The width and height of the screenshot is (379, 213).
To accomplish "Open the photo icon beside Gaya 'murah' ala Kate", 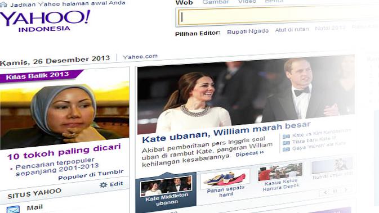I will (286, 149).
